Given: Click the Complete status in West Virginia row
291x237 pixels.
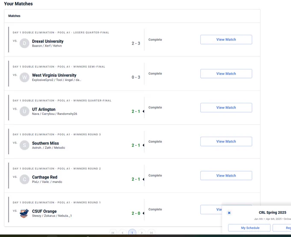Looking at the screenshot, I should [155, 74].
